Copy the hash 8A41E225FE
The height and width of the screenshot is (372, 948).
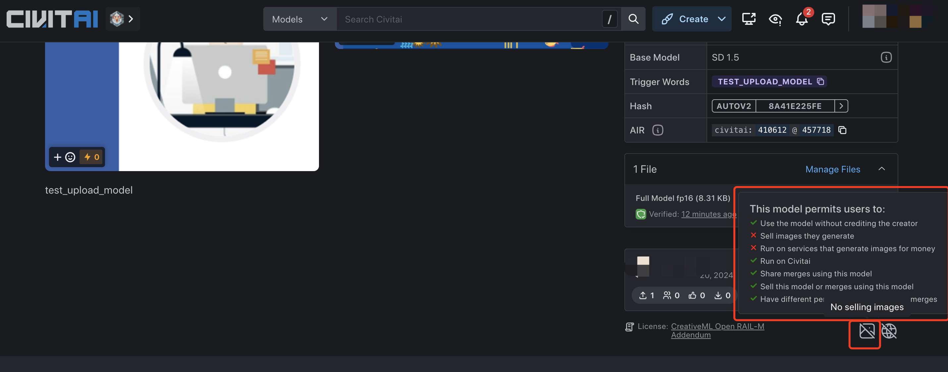(795, 106)
